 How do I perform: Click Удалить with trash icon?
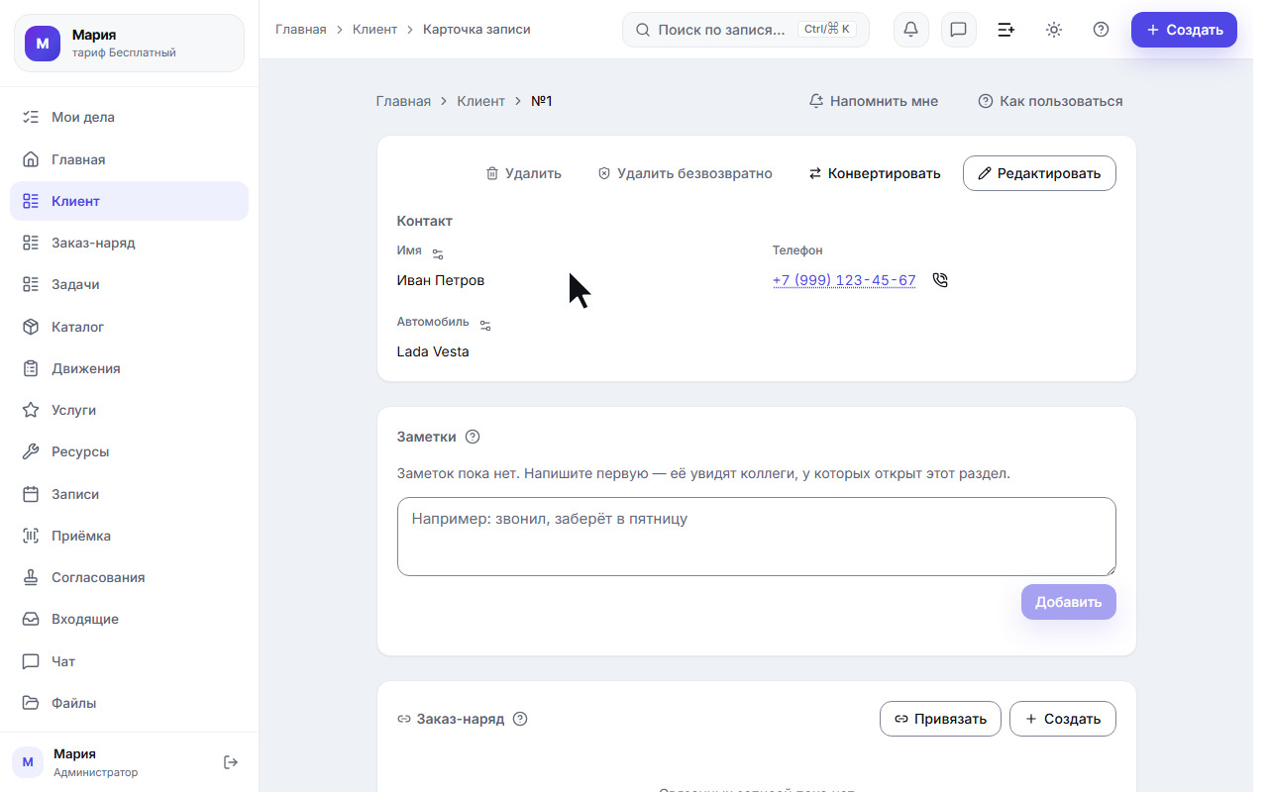pos(523,173)
